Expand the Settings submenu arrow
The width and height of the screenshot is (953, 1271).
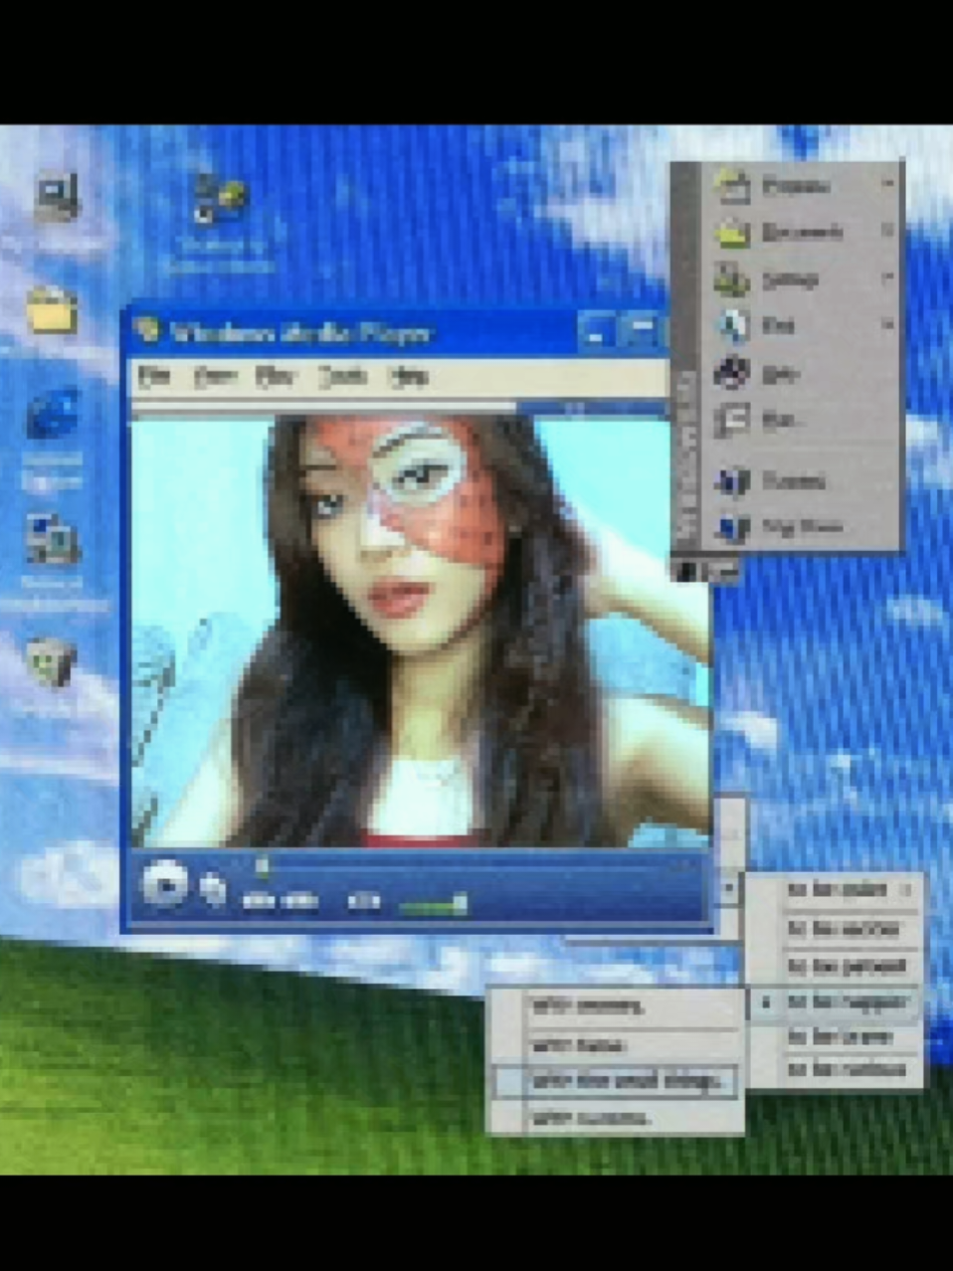(x=887, y=277)
